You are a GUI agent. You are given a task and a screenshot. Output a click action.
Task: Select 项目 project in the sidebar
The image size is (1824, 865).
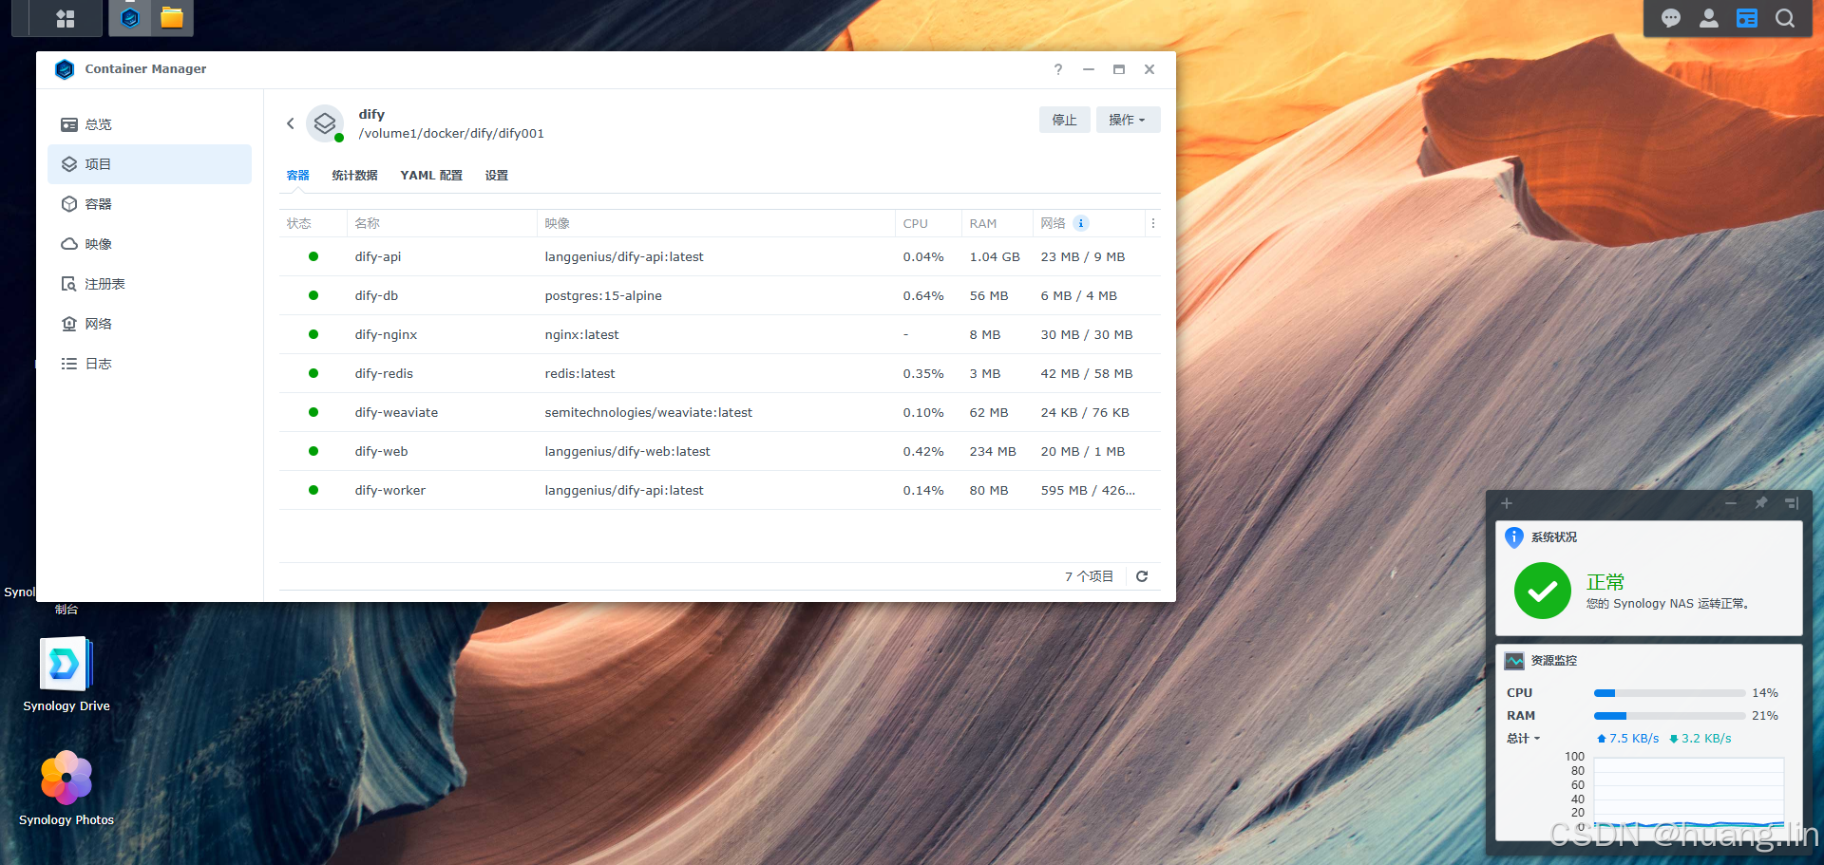(x=149, y=164)
